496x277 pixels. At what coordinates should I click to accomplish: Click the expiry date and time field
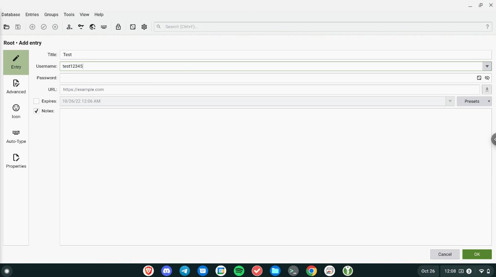253,101
